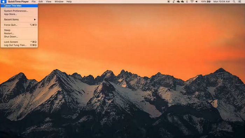
Task: Open Spotlight search magnifier icon
Action: (234, 1)
